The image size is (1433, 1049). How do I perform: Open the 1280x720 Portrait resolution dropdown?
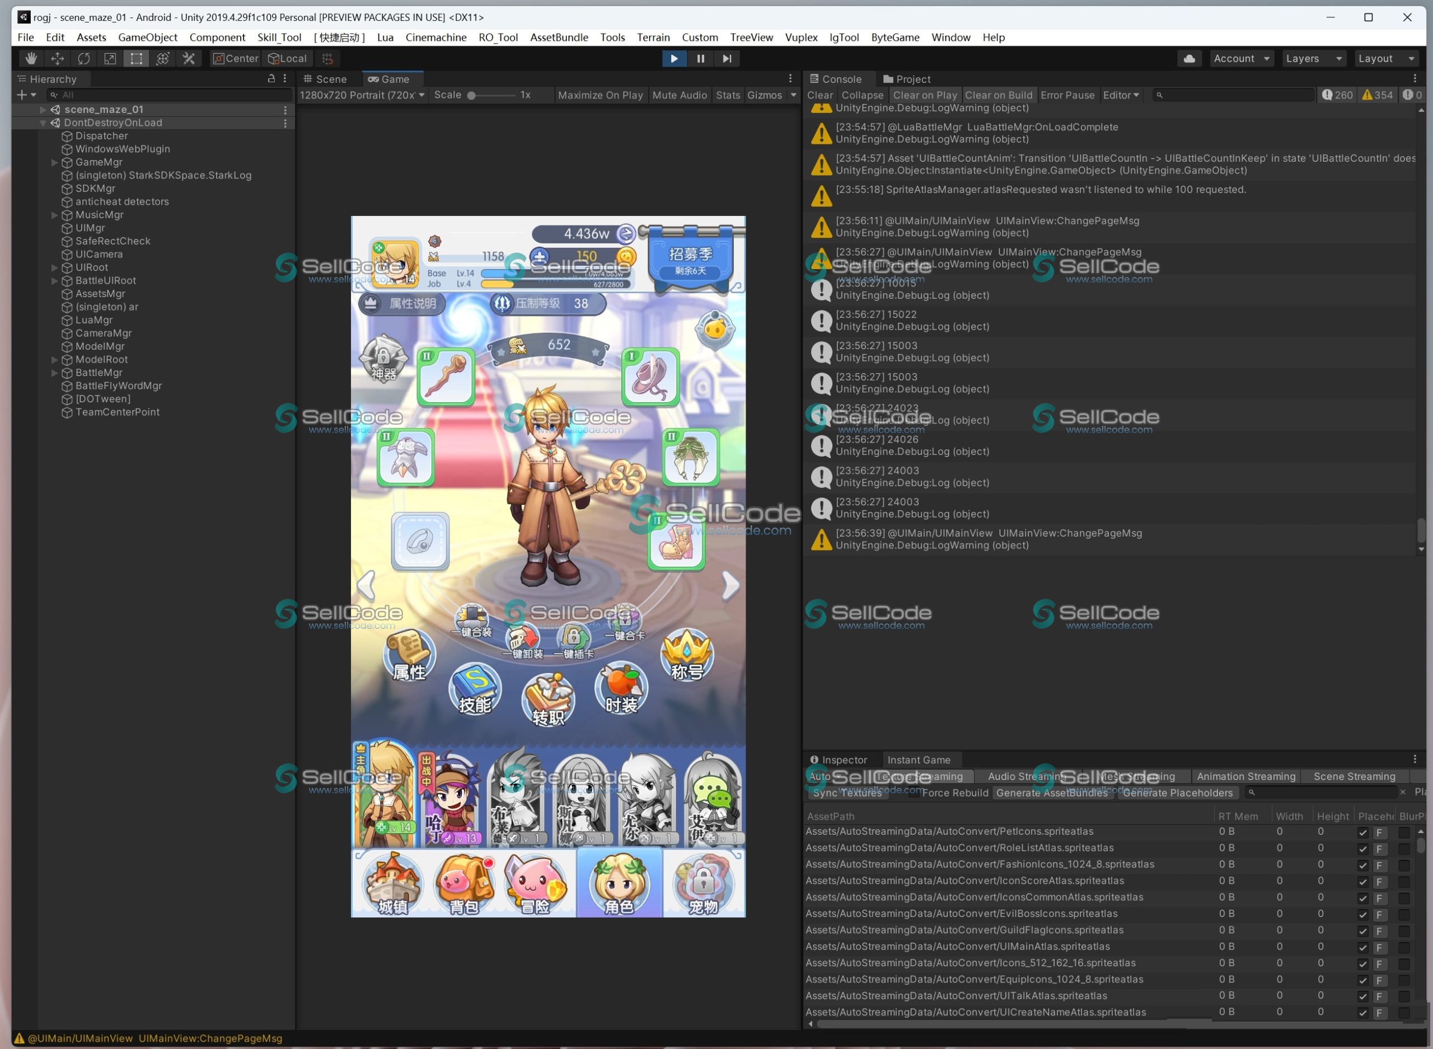pyautogui.click(x=362, y=95)
